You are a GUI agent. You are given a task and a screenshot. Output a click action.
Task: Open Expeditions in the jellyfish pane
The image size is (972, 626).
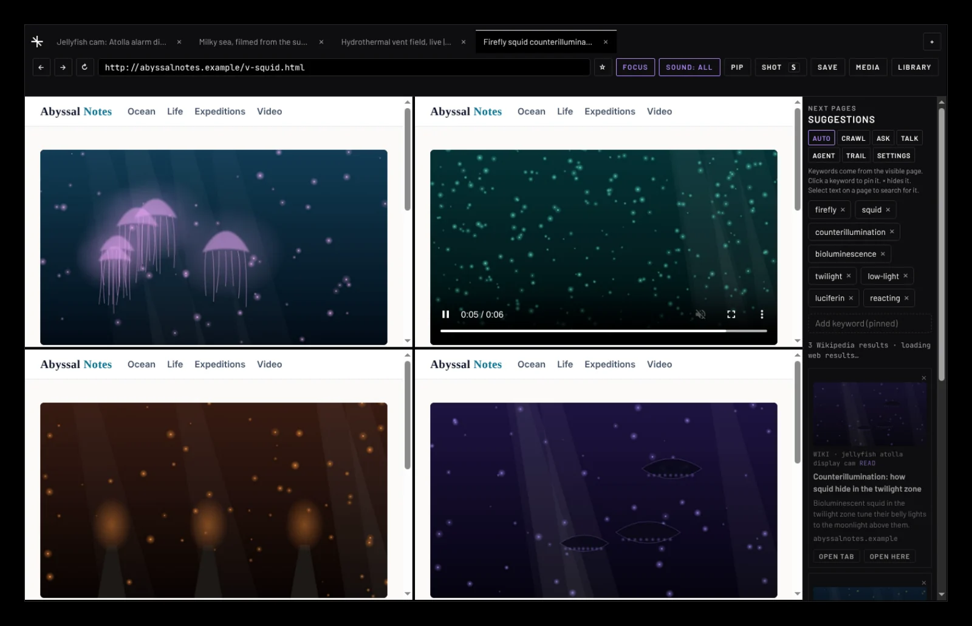coord(220,112)
